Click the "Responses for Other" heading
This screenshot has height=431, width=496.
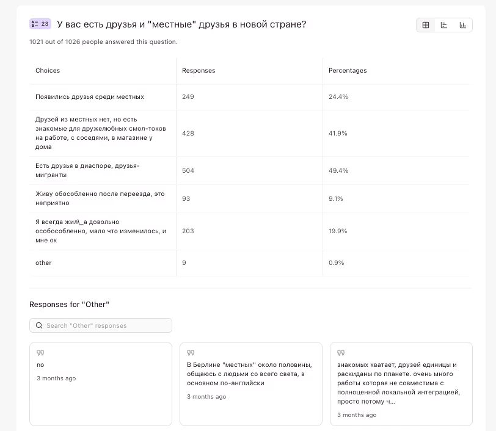(69, 304)
